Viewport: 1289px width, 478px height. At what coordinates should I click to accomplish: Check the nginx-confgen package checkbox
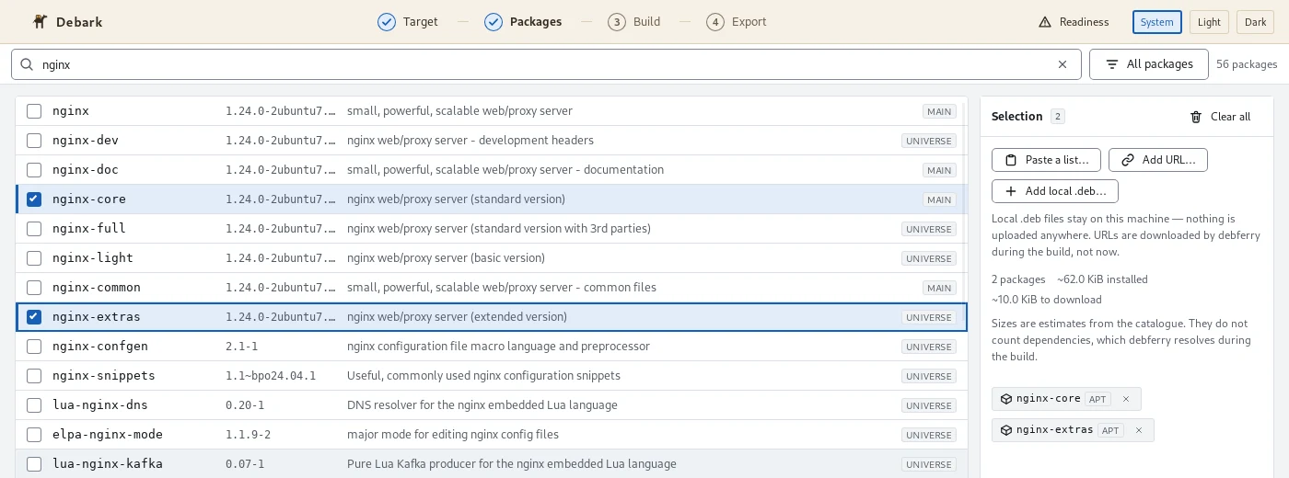tap(34, 347)
